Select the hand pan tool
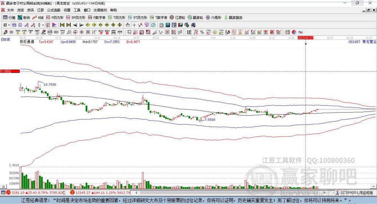 pos(127,25)
